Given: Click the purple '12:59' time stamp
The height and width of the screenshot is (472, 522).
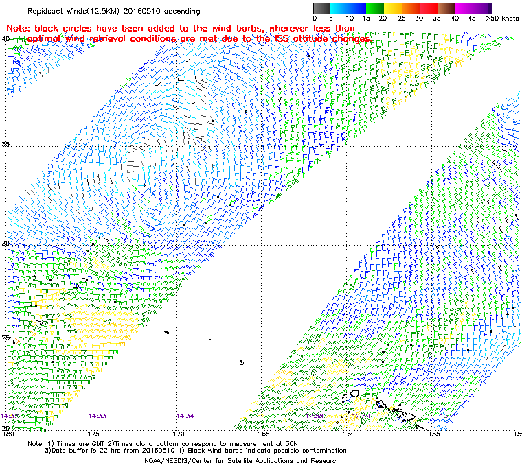Looking at the screenshot, I should coord(361,416).
